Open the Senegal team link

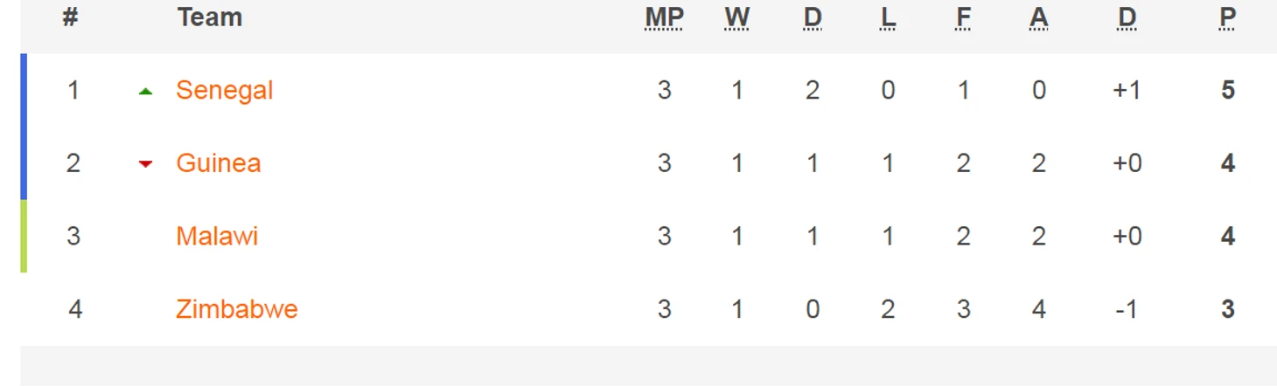pyautogui.click(x=224, y=90)
